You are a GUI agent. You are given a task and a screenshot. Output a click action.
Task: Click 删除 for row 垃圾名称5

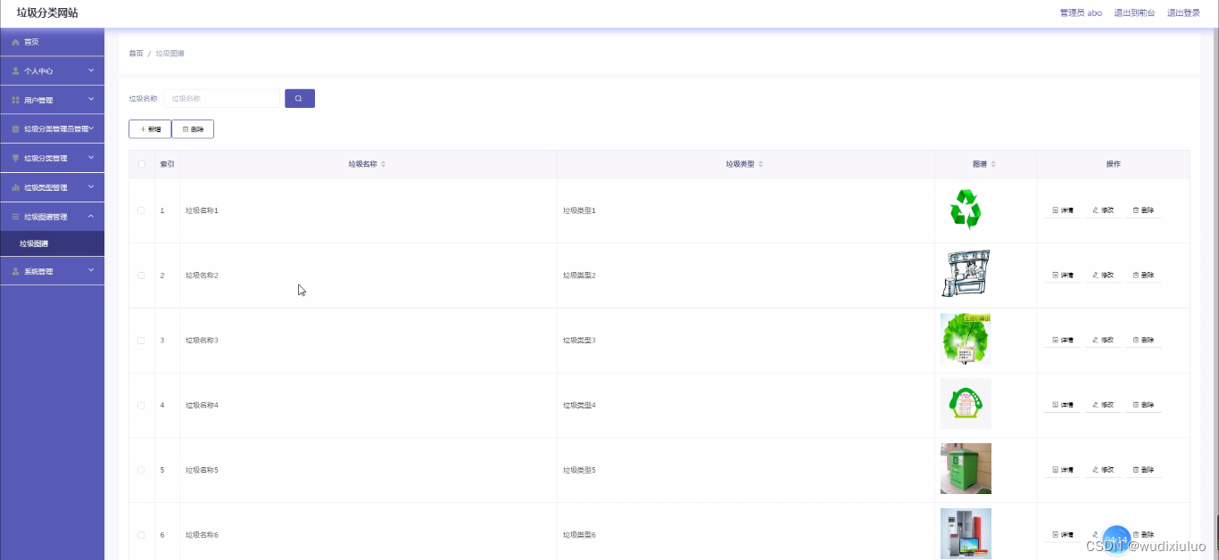[1143, 470]
